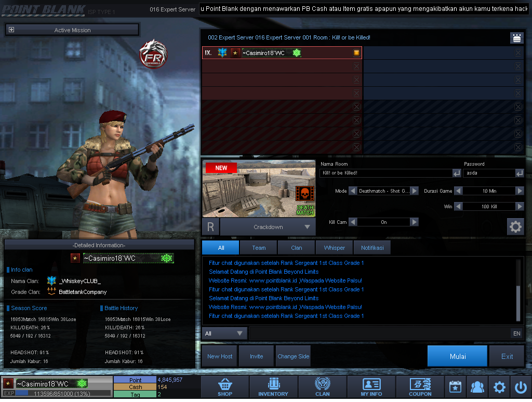Click the Crackdown map preview thumbnail
This screenshot has width=532, height=402.
click(259, 189)
